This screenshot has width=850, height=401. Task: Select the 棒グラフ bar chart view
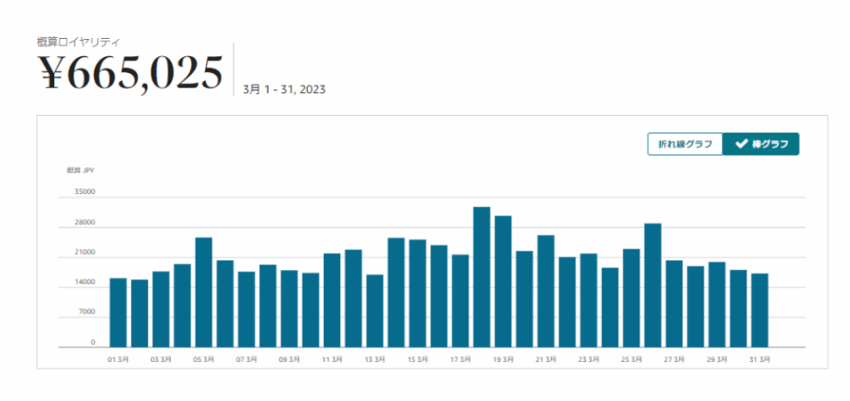pyautogui.click(x=761, y=144)
